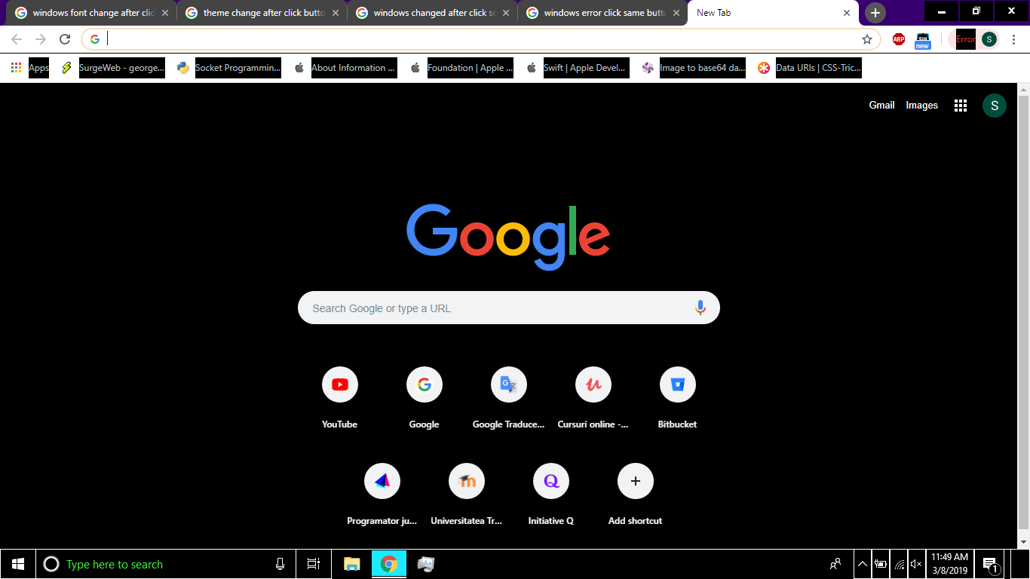Open the Action Center notifications icon
This screenshot has height=579, width=1030.
pos(991,565)
